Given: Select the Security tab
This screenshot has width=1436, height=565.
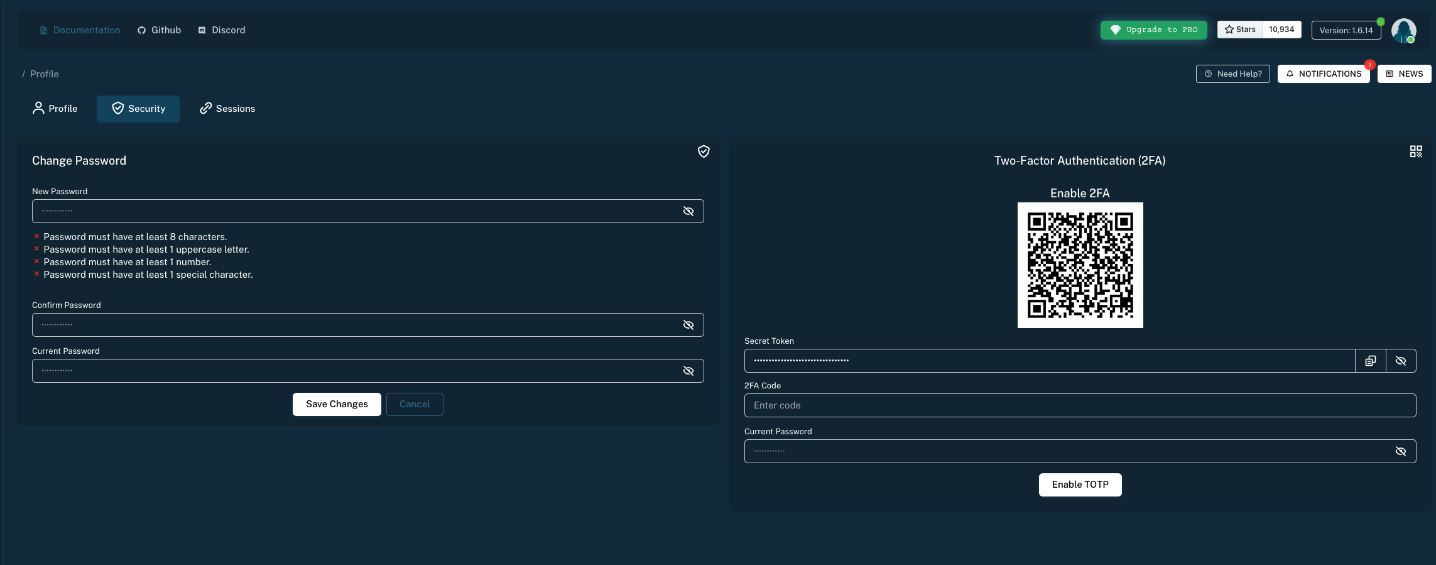Looking at the screenshot, I should coord(138,109).
